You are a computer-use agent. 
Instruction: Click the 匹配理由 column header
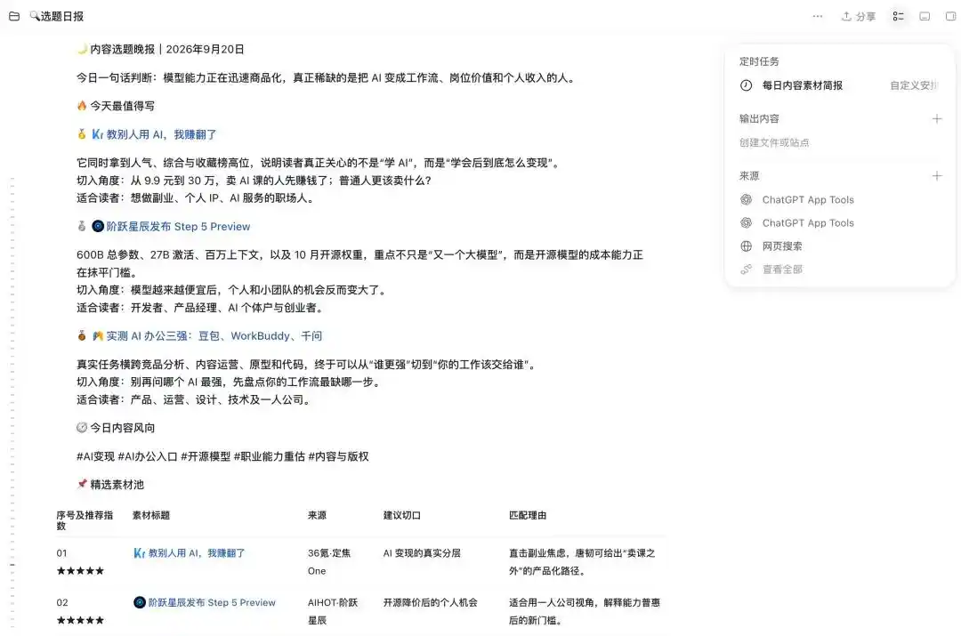click(x=528, y=515)
